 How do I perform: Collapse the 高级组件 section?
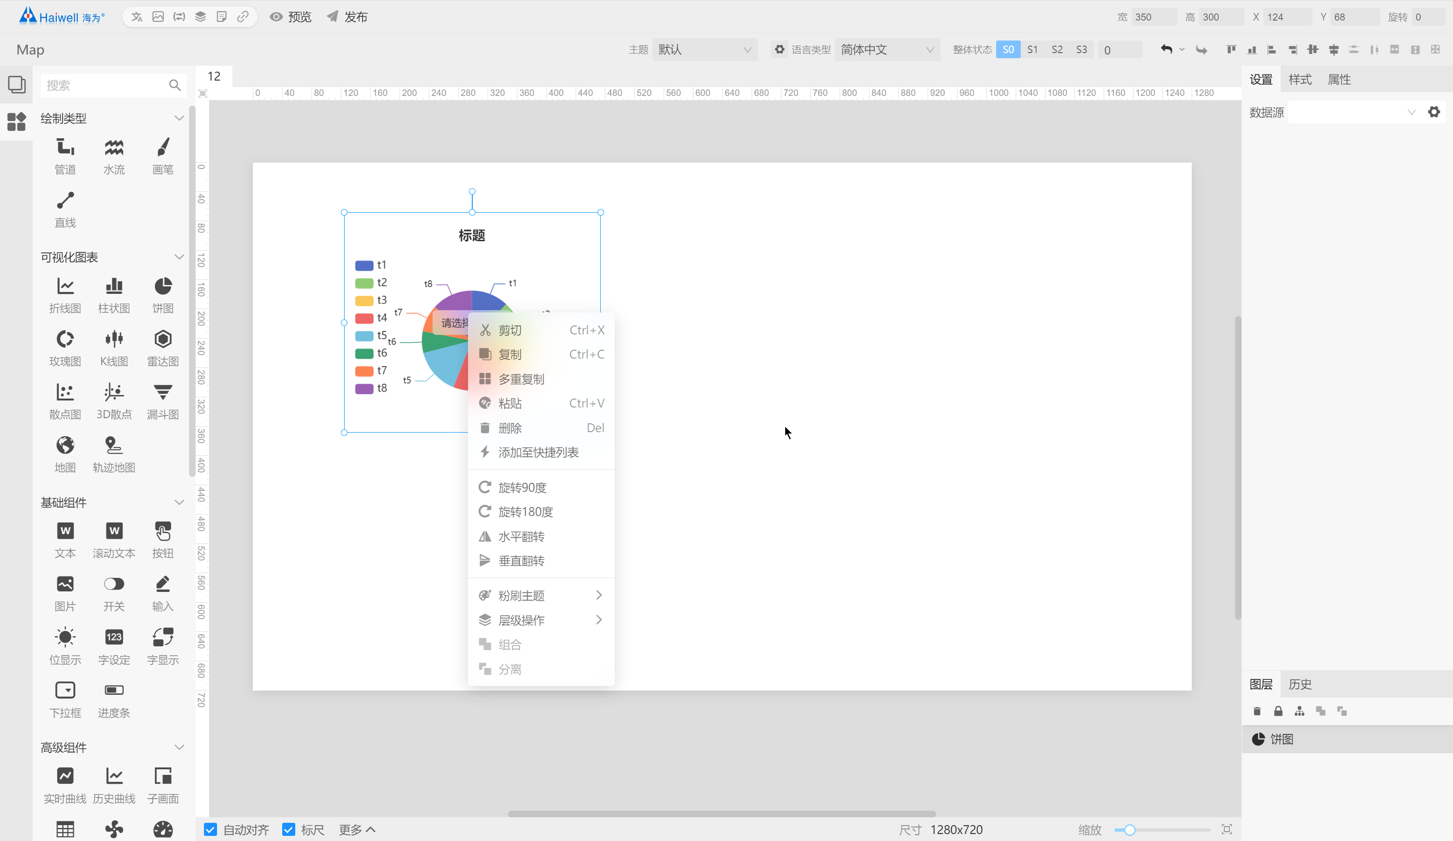coord(179,747)
